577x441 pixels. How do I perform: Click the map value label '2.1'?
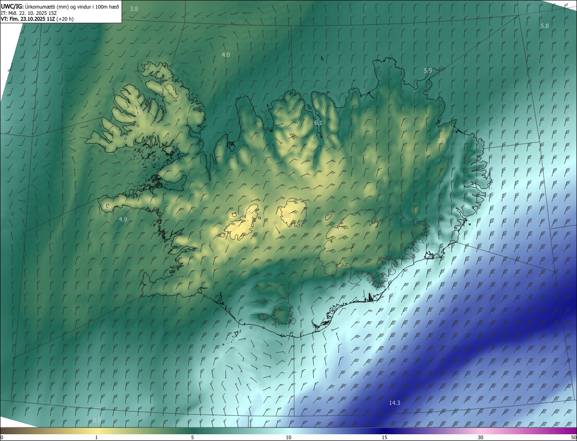[x=151, y=202]
